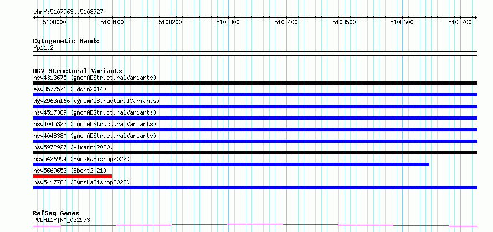Select ruler position 5108100

pyautogui.click(x=112, y=22)
